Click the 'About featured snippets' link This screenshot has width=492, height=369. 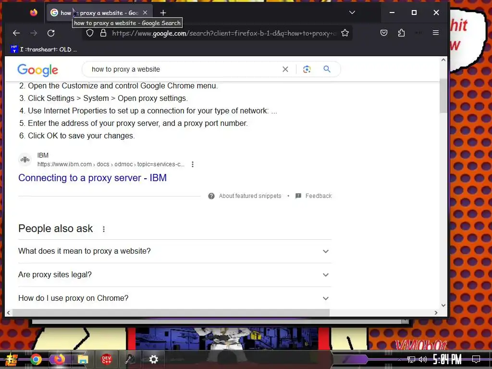point(250,196)
